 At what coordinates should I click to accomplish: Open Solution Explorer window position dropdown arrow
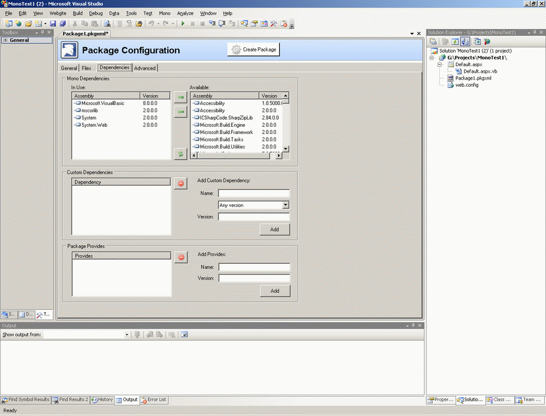pos(529,33)
